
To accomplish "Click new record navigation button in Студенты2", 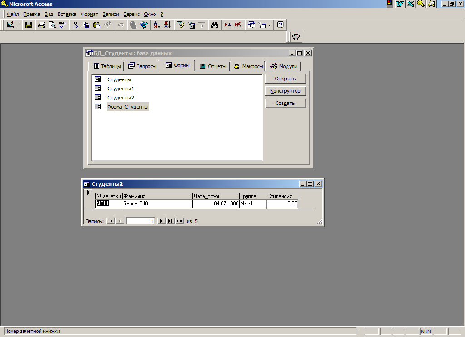I will (180, 221).
